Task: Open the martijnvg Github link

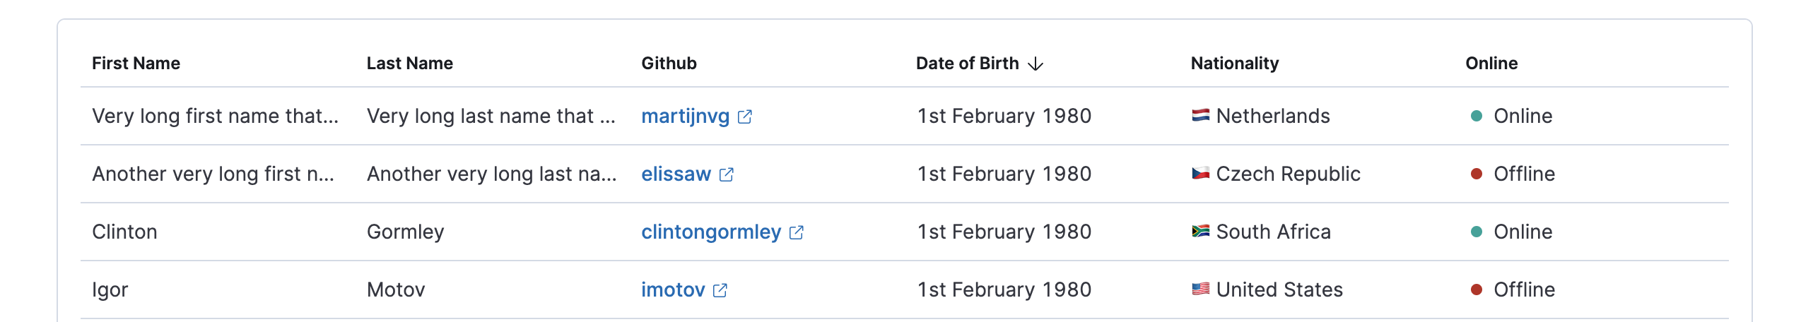Action: pos(685,116)
